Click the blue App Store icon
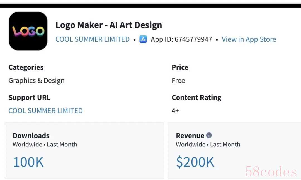Viewport: 301px width, 180px height. coord(143,39)
